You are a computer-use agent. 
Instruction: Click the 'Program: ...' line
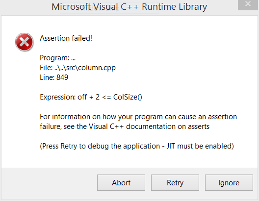(58, 58)
